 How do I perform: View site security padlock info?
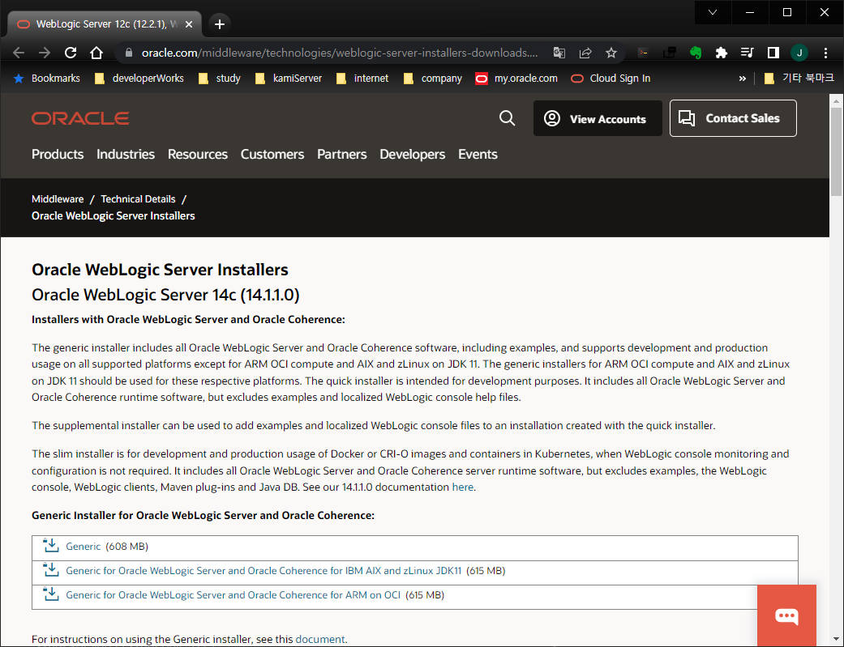(129, 53)
